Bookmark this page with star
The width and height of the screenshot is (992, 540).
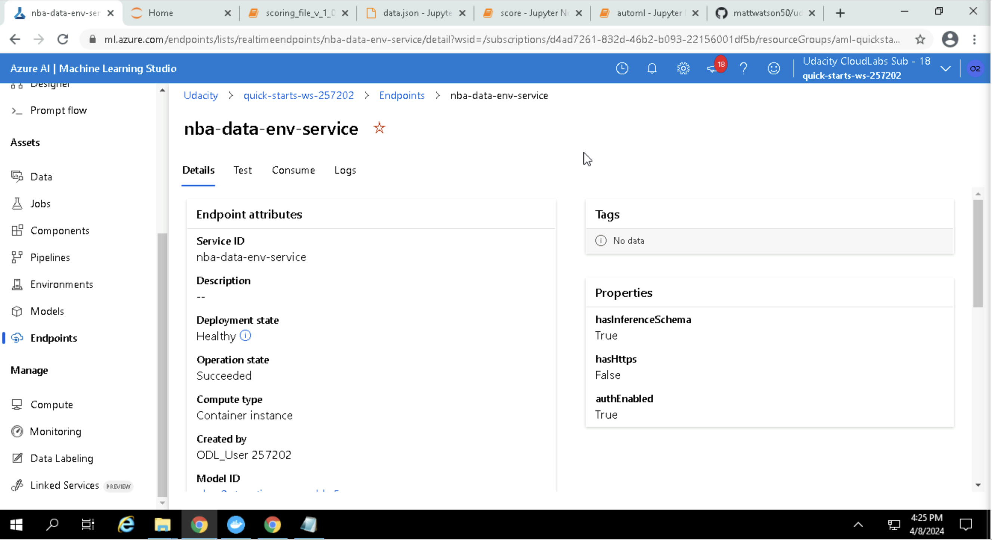920,39
